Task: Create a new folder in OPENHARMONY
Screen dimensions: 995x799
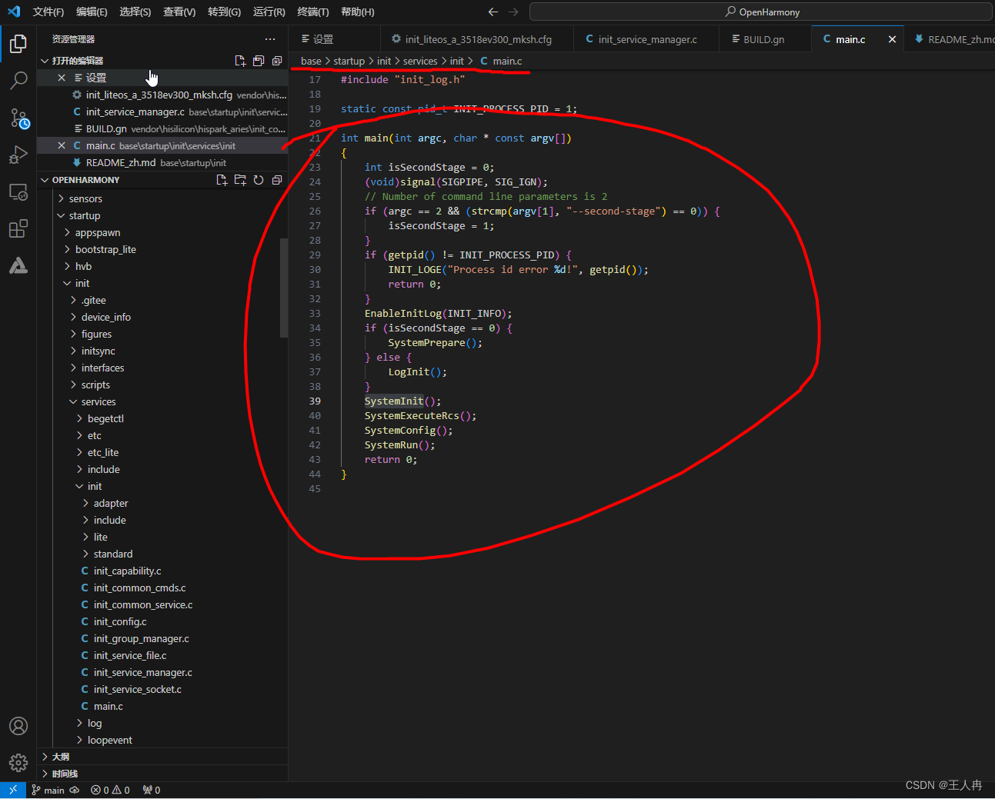Action: [240, 180]
